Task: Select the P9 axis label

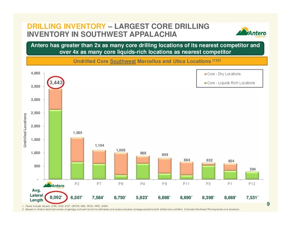Action: coord(164,184)
